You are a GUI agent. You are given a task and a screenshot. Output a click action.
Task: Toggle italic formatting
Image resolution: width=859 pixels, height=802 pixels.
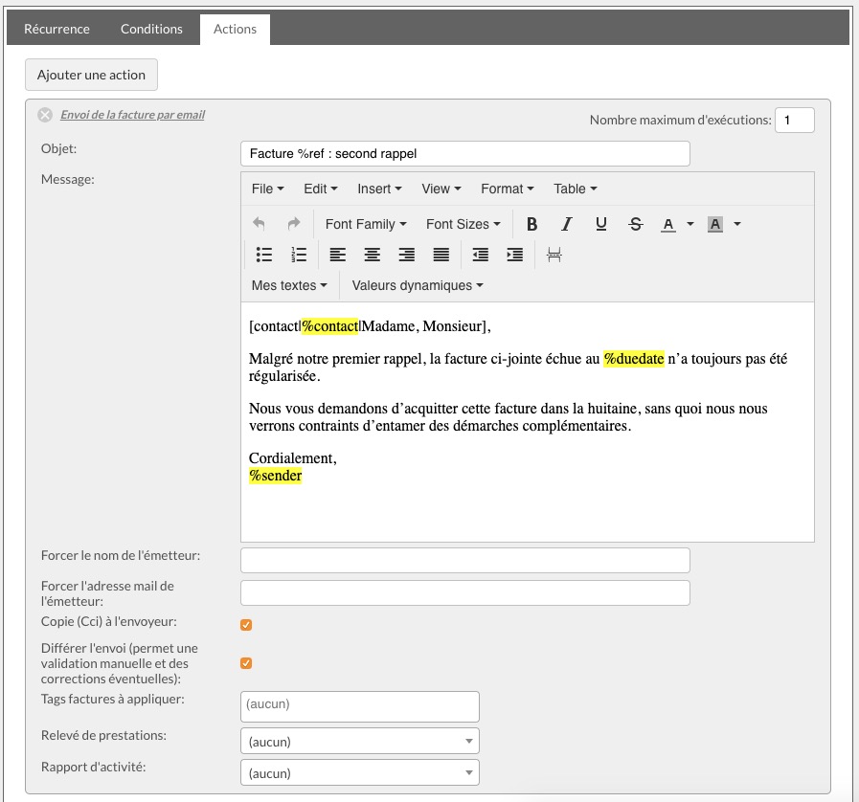[x=567, y=224]
